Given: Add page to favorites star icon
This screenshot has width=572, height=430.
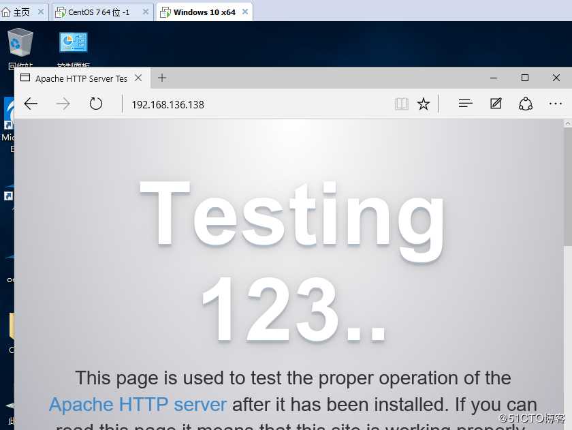Looking at the screenshot, I should coord(424,104).
